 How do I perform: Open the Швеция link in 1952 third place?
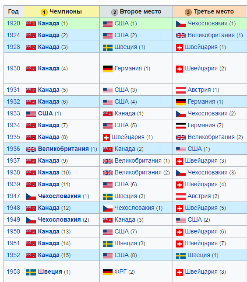tap(199, 255)
